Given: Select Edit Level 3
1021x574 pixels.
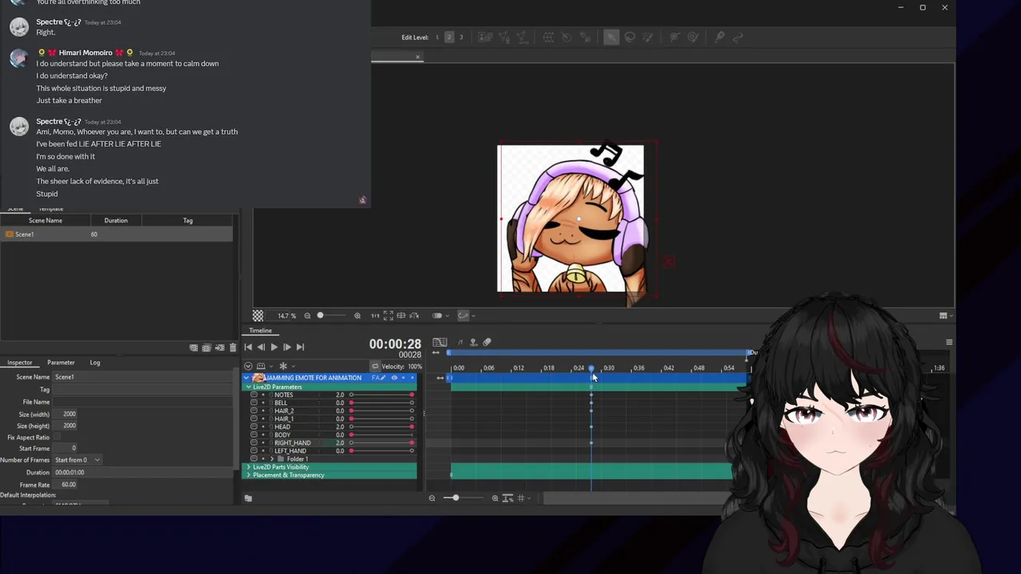Looking at the screenshot, I should (x=461, y=37).
